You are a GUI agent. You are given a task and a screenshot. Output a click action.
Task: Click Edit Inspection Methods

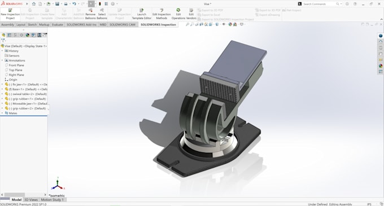click(x=162, y=14)
